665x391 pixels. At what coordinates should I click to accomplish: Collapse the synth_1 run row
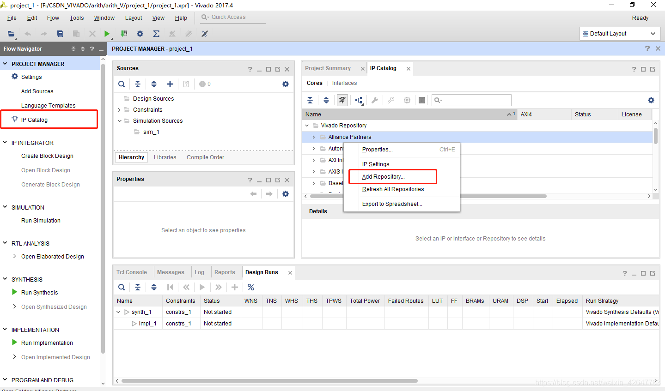pos(119,312)
